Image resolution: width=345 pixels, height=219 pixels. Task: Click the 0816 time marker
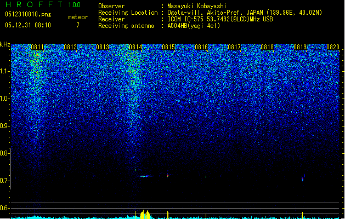(201, 47)
